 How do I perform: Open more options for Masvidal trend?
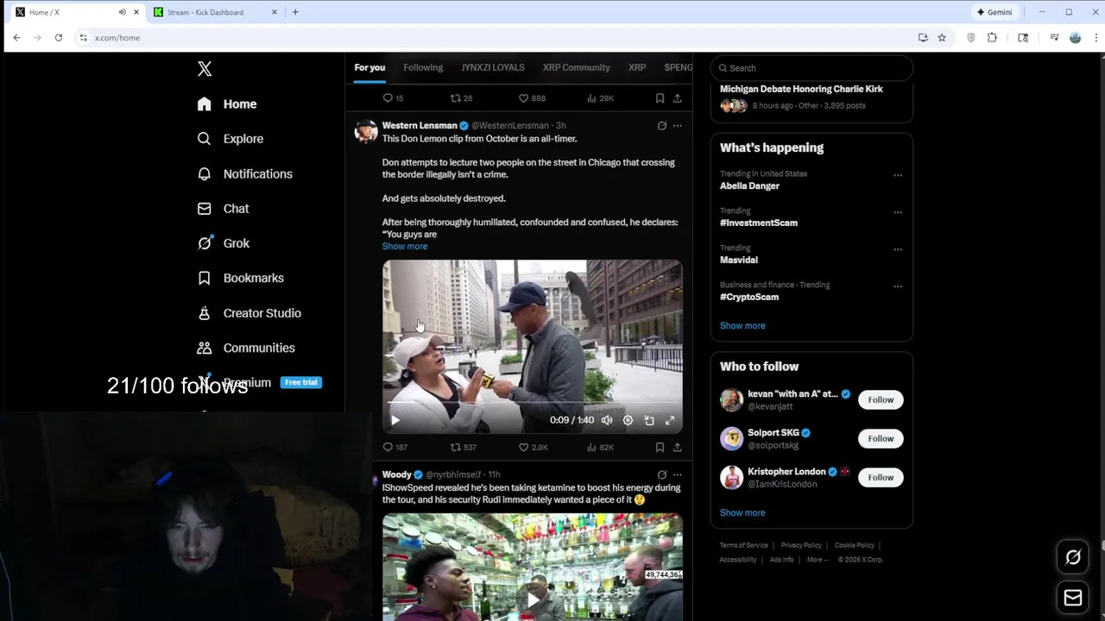(x=898, y=249)
